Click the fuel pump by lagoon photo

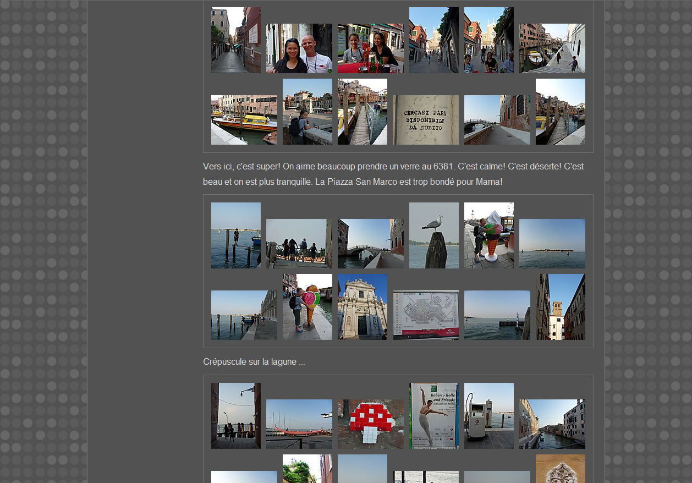(x=488, y=416)
